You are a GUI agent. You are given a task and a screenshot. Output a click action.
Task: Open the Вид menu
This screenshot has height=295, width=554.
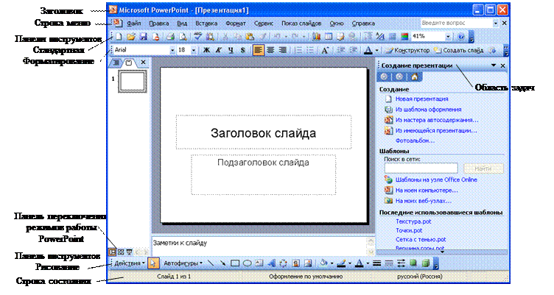(182, 24)
